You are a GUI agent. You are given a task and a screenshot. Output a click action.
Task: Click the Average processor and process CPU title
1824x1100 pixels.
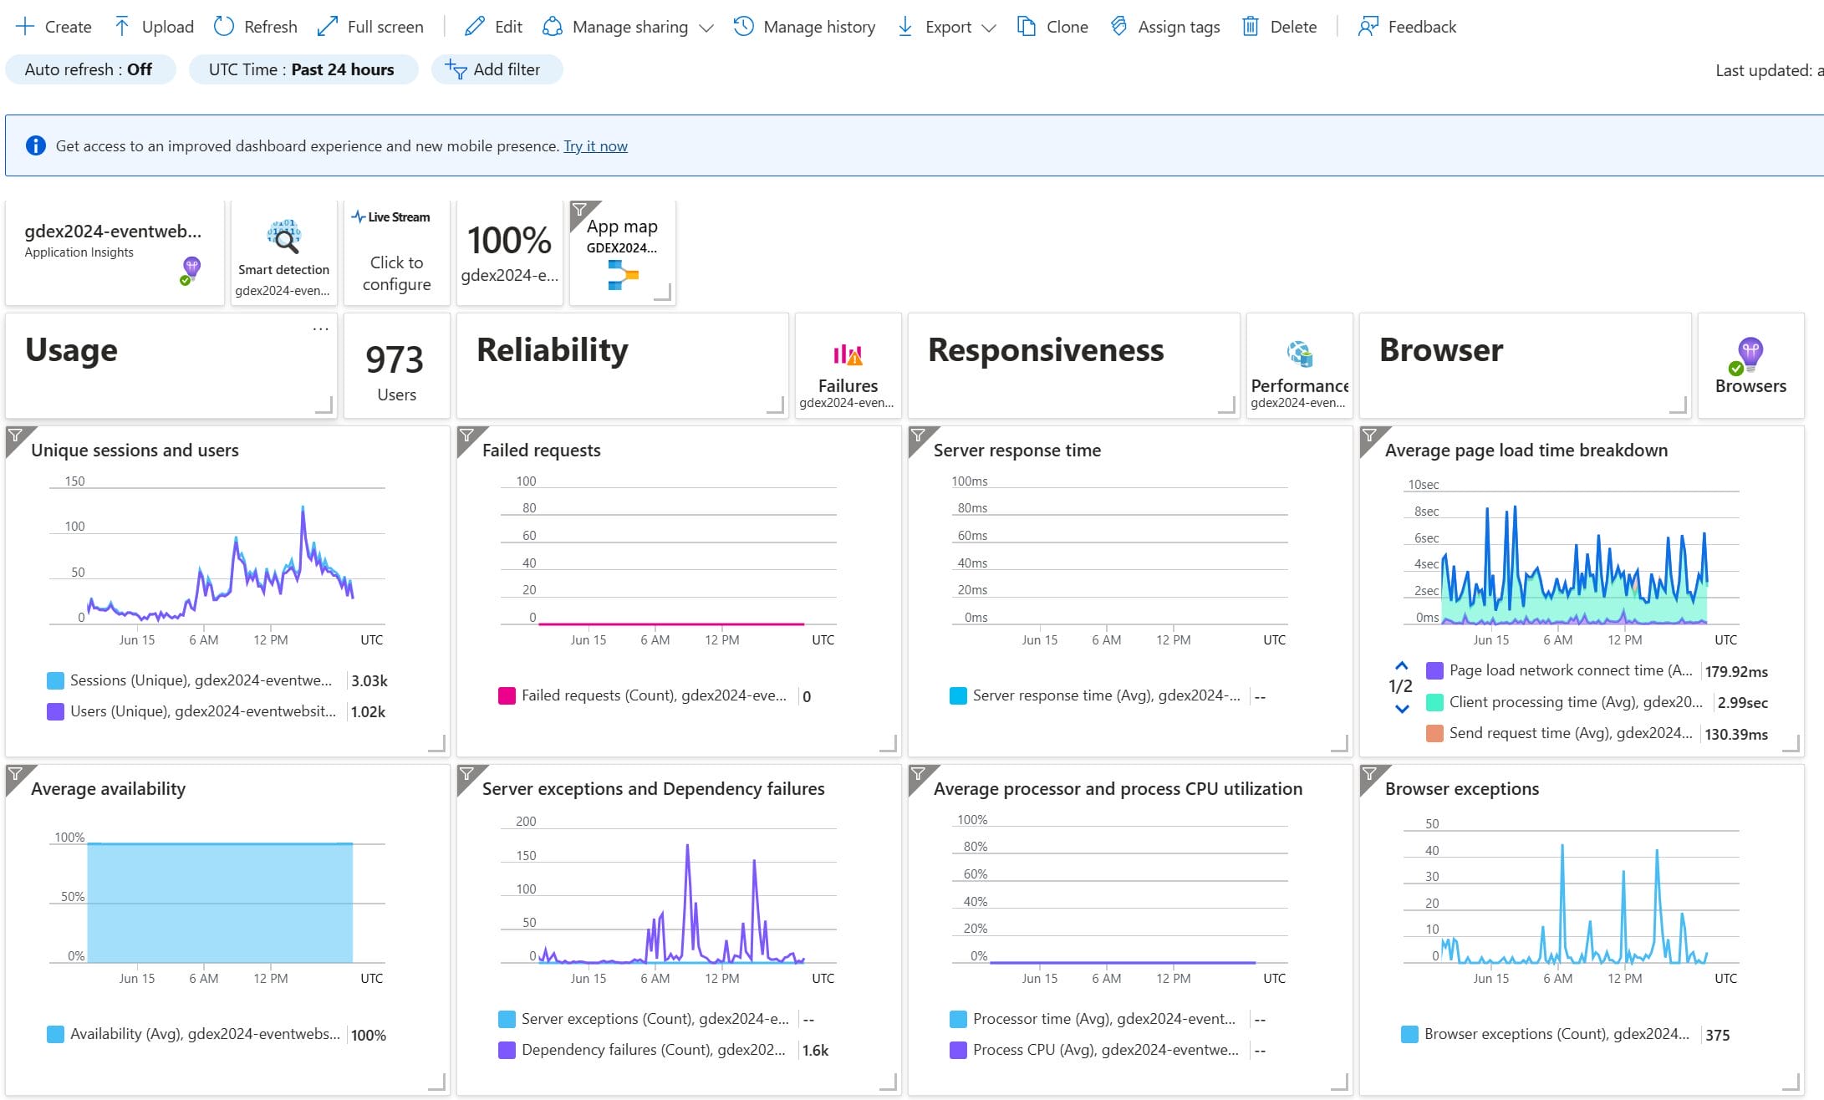1118,788
